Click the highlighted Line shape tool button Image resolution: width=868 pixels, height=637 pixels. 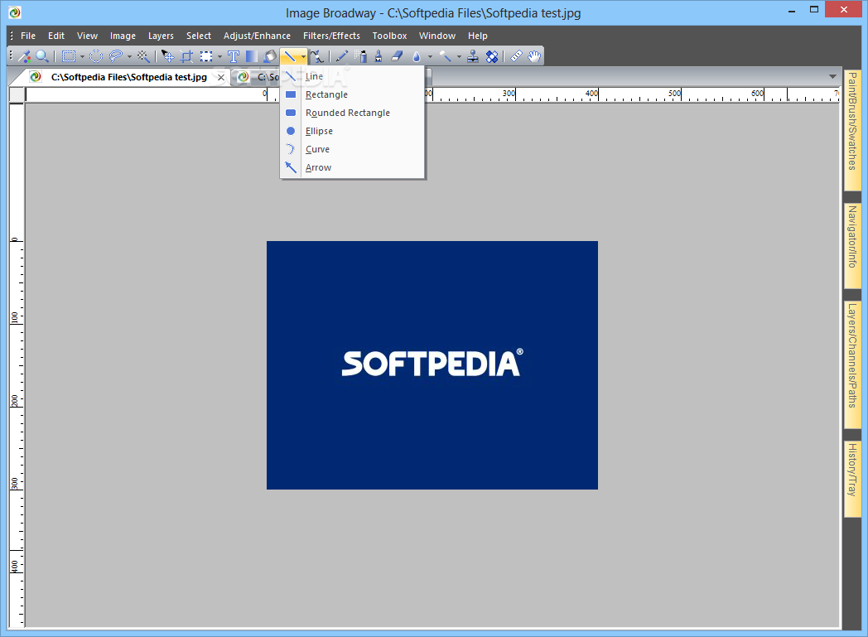[x=290, y=55]
